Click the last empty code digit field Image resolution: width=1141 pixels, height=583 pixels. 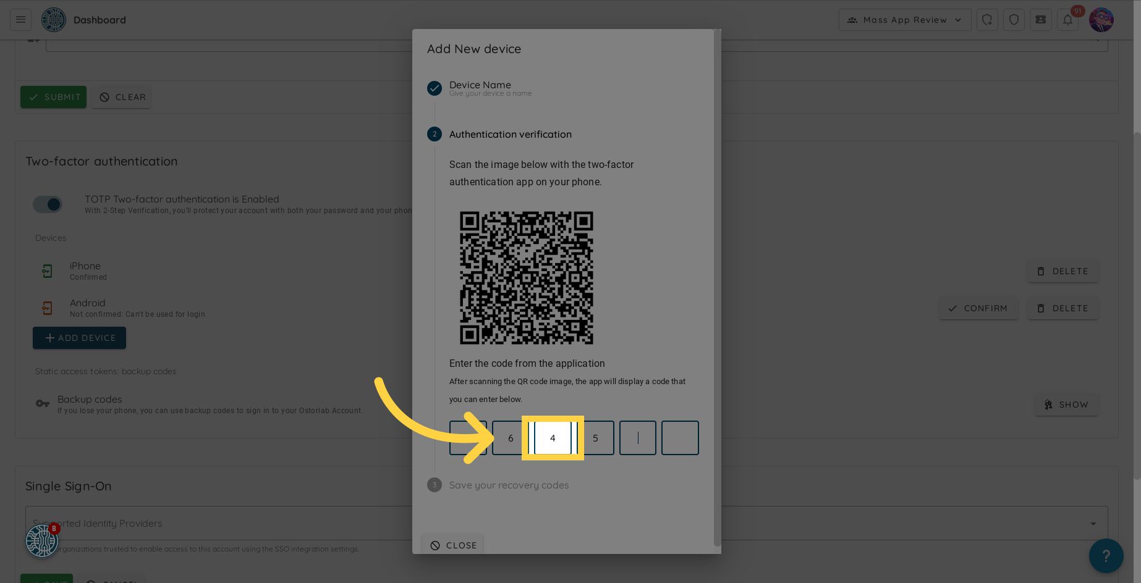click(x=680, y=438)
